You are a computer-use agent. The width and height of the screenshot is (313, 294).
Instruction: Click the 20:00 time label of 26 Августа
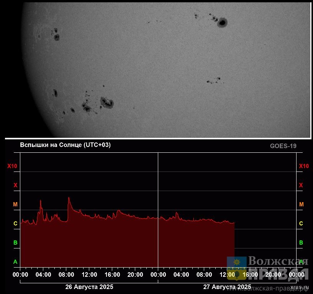point(135,274)
